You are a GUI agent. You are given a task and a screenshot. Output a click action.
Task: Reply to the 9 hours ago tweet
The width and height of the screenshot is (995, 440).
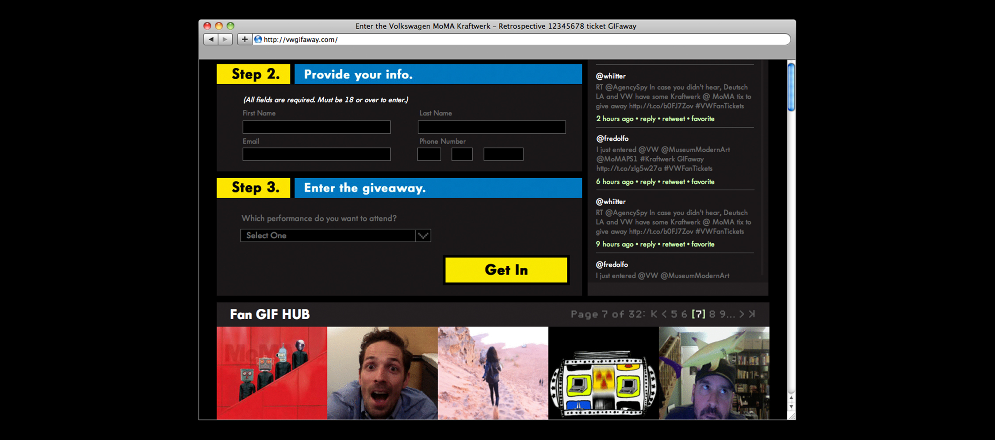coord(648,244)
